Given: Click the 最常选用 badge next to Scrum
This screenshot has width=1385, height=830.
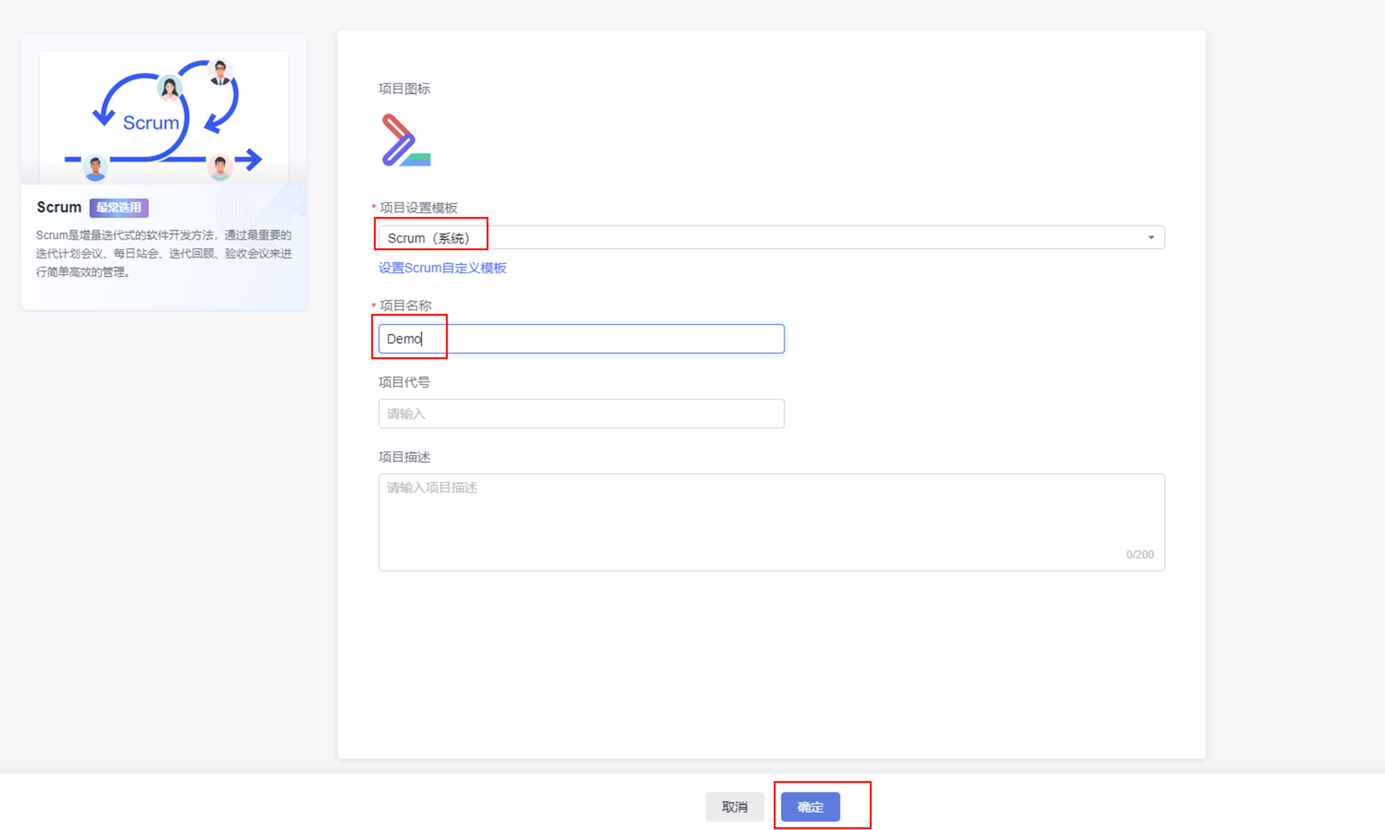Looking at the screenshot, I should [119, 207].
